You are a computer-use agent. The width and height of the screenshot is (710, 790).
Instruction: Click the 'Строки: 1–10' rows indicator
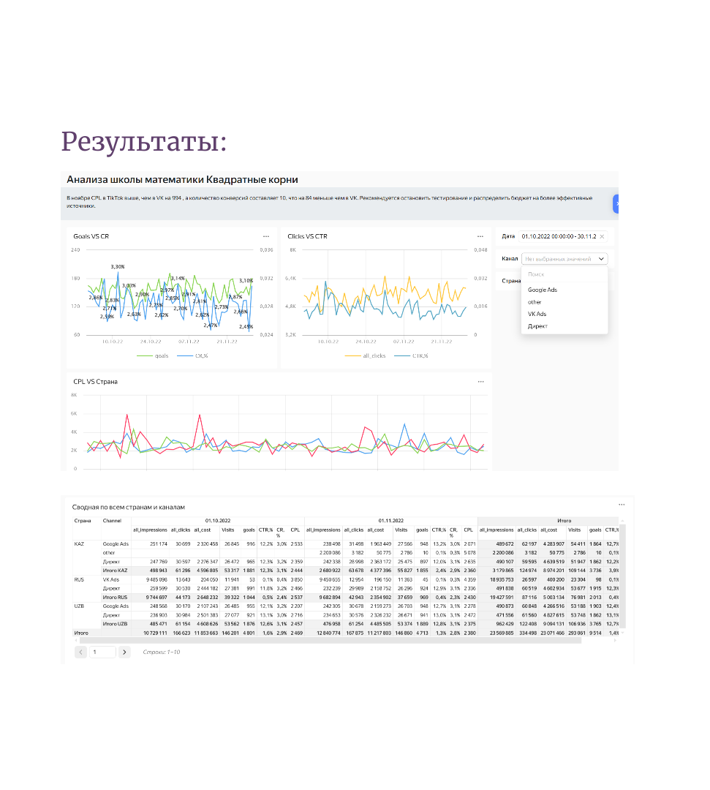point(161,652)
